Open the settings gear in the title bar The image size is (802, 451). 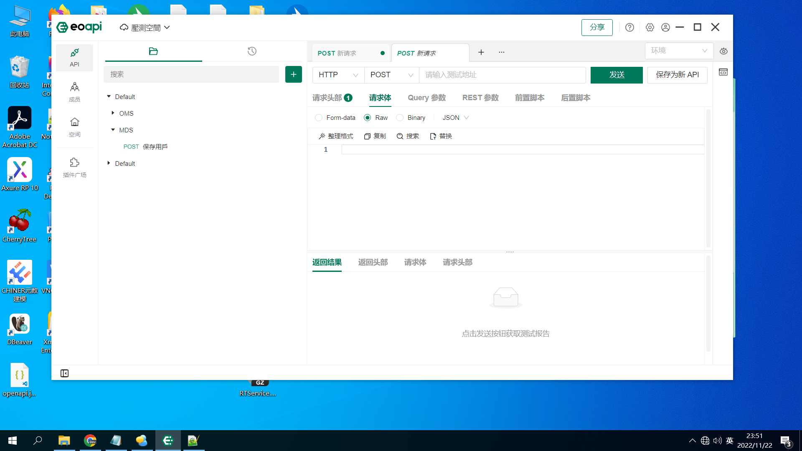[649, 27]
